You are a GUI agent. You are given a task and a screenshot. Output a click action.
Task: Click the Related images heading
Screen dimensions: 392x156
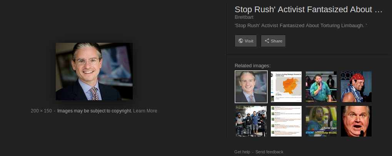(x=252, y=66)
